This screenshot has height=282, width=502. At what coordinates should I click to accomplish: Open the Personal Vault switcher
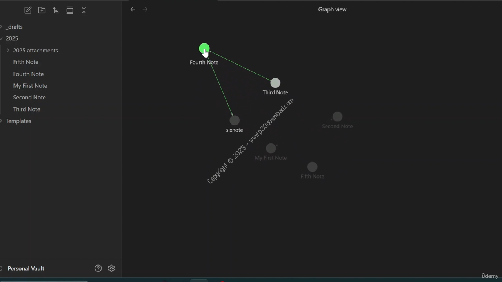pyautogui.click(x=25, y=268)
